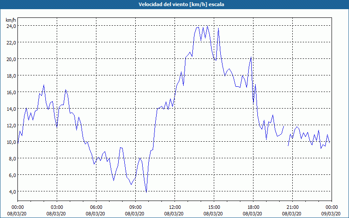Click the '18,0' y-axis label

pyautogui.click(x=11, y=75)
